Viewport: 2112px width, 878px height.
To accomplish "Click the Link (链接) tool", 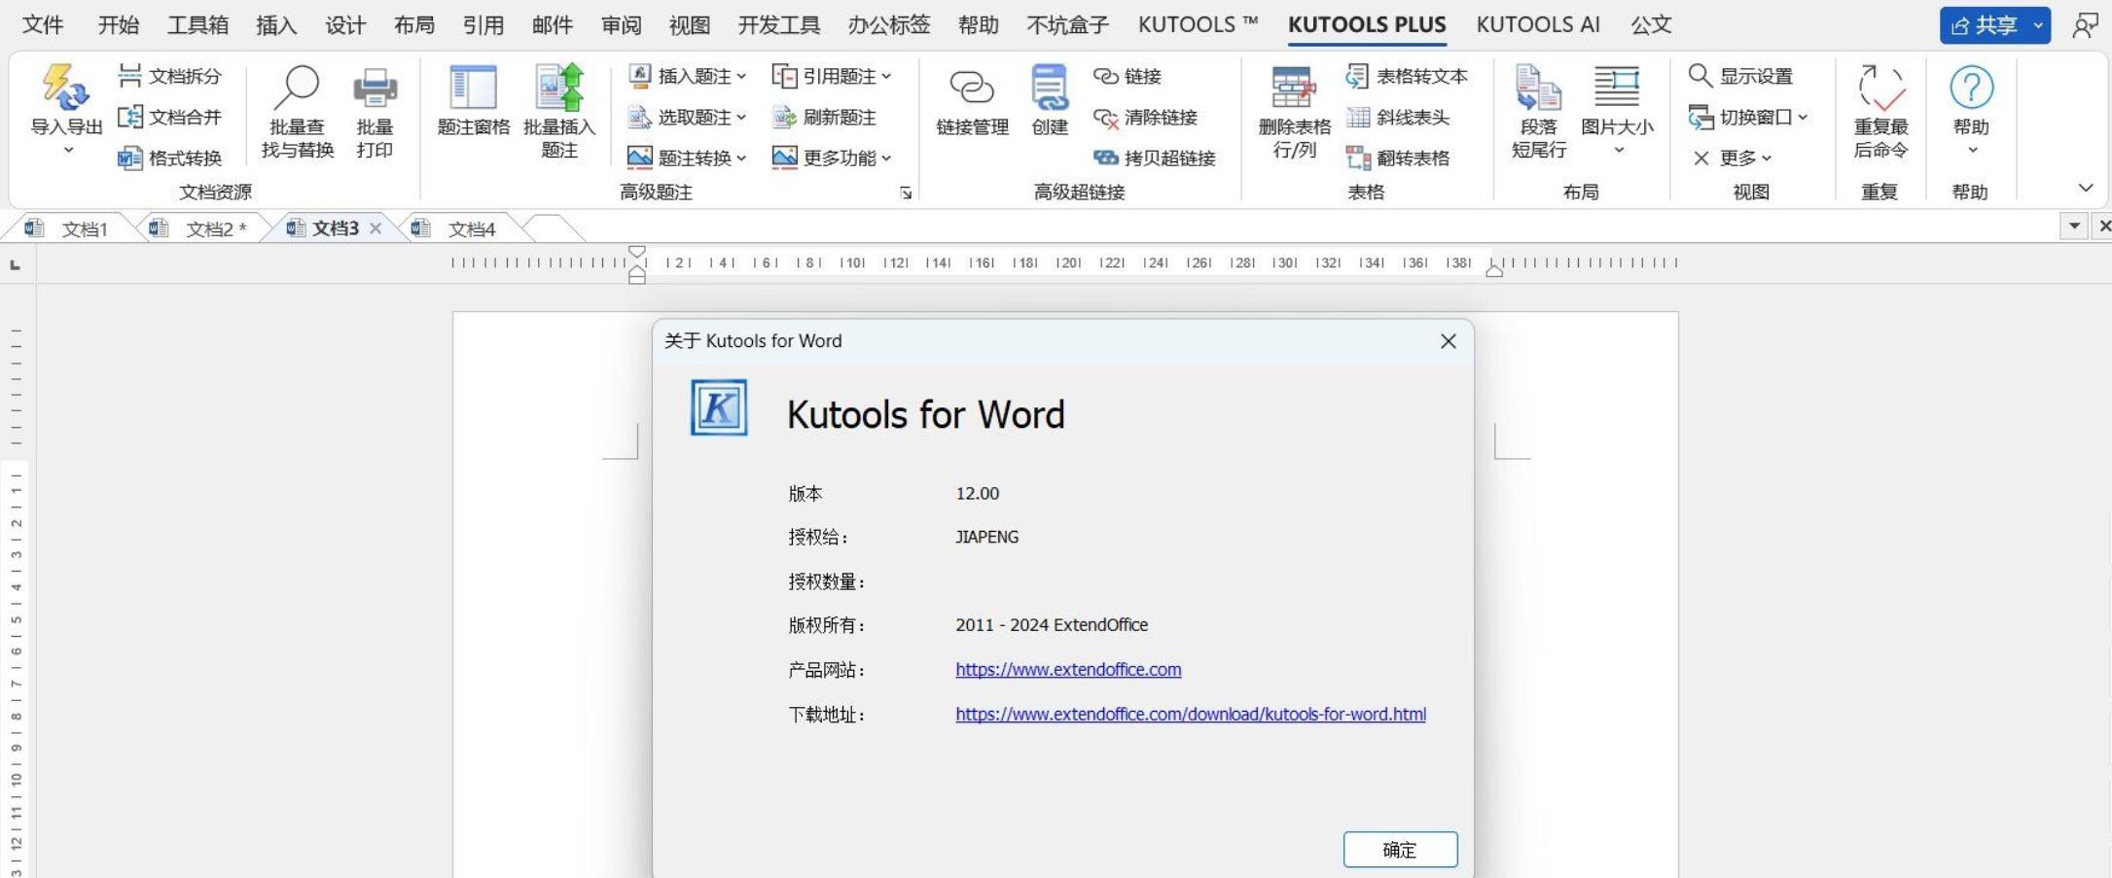I will point(1127,76).
